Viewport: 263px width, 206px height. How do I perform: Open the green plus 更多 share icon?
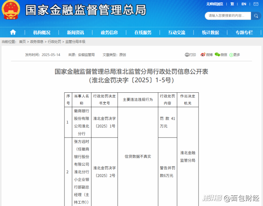(x=231, y=55)
